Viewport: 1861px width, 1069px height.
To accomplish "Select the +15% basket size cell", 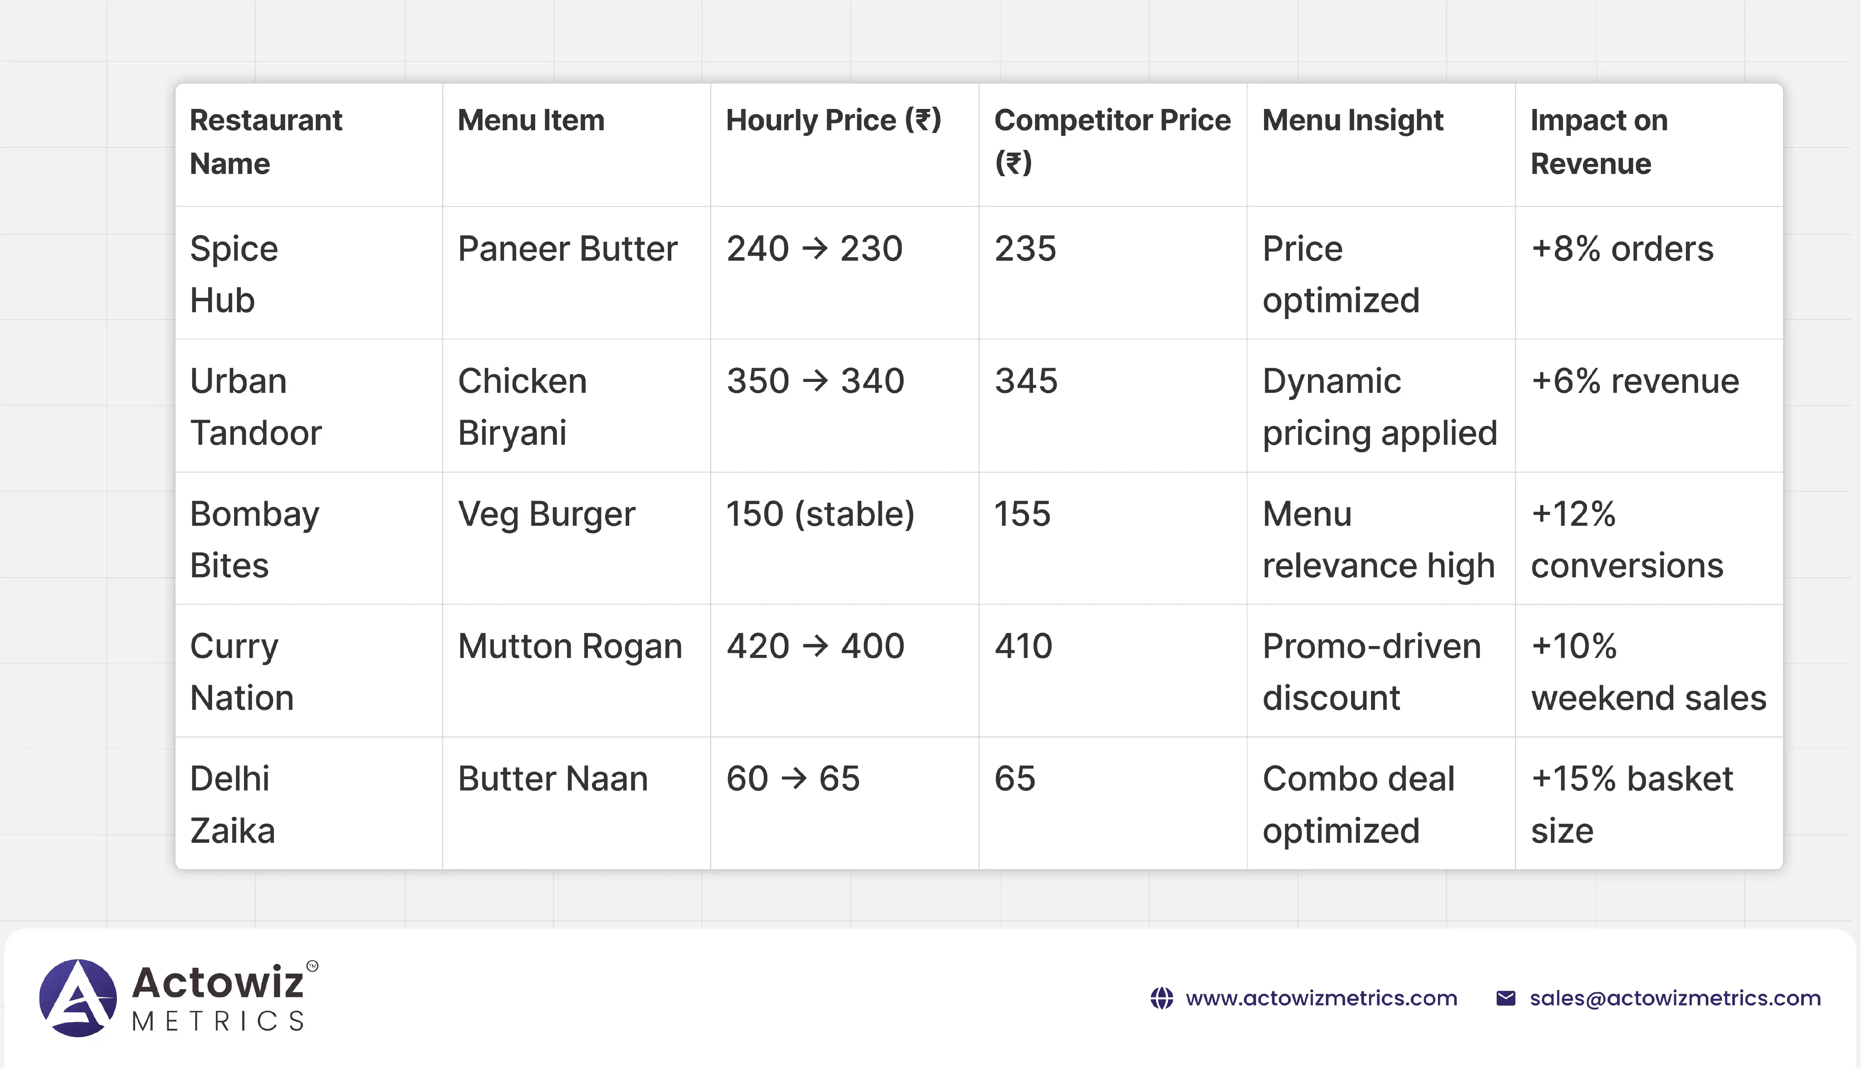I will [x=1631, y=804].
